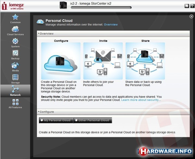Click the 'Share' column heading

click(145, 41)
